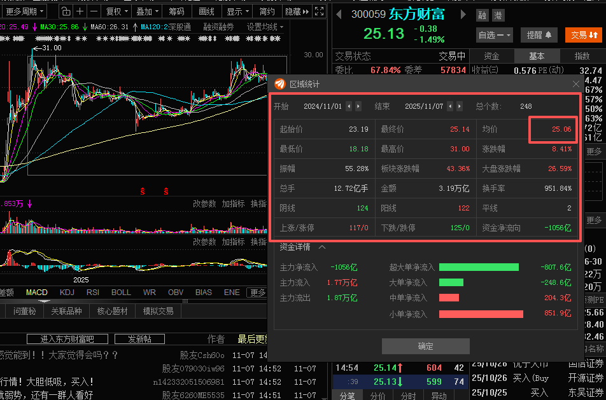Select BIAS indicator tab
The image size is (606, 400).
coord(204,293)
